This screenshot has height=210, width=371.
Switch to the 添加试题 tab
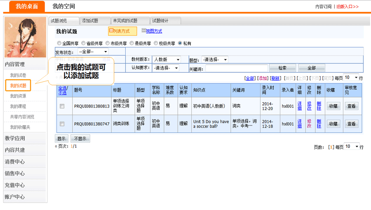[x=94, y=21]
